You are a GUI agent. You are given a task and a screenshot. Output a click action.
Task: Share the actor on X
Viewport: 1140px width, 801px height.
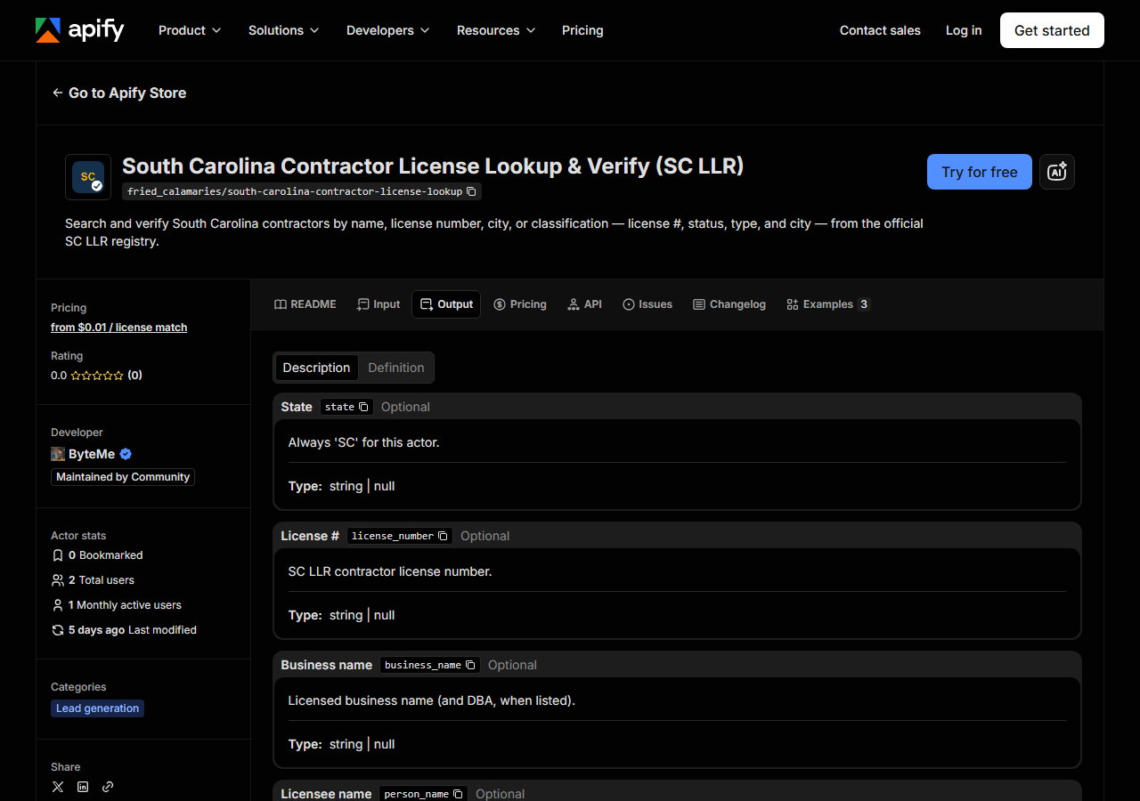pyautogui.click(x=58, y=787)
